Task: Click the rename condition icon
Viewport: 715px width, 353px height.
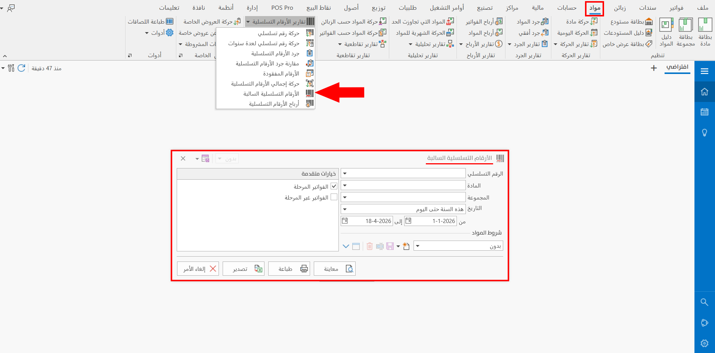Action: 380,246
